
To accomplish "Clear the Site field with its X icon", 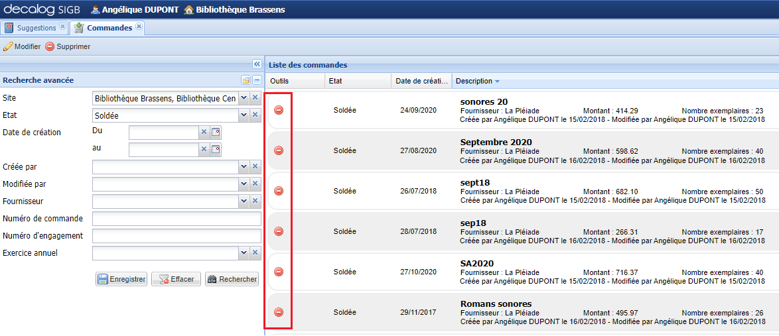I will point(255,98).
